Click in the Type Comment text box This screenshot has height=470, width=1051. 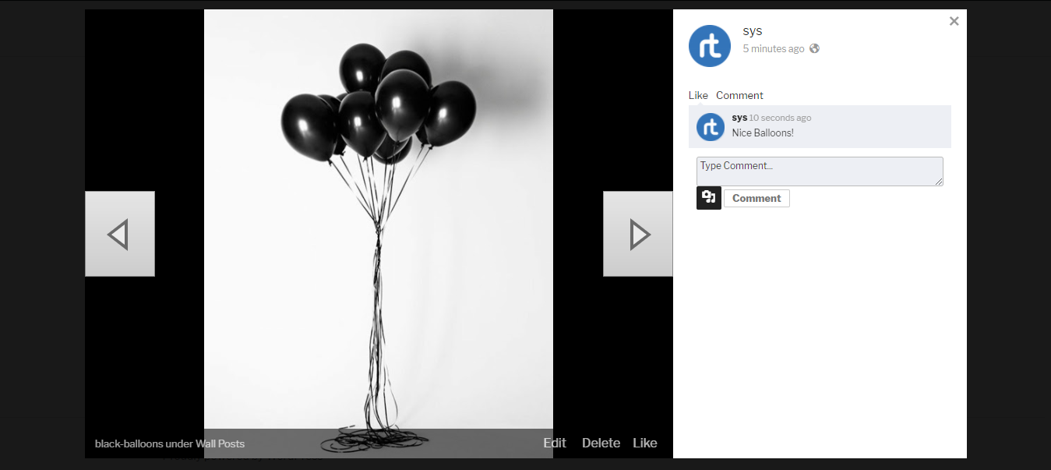click(x=819, y=171)
